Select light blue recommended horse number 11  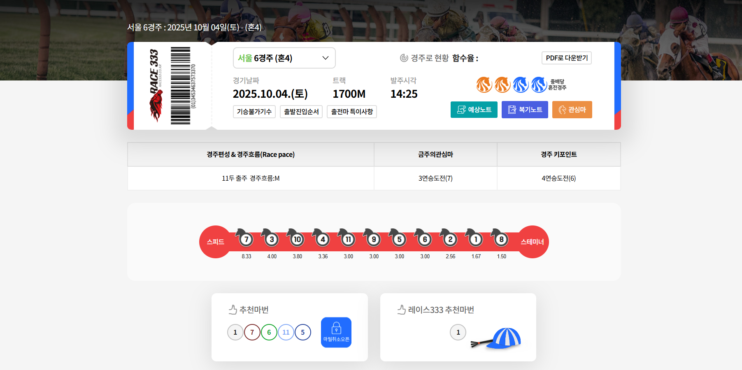(x=286, y=332)
